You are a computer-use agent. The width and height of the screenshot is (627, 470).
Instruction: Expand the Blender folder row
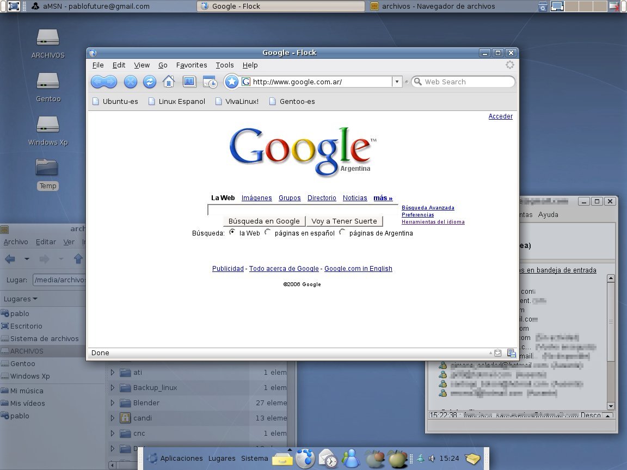(x=113, y=403)
